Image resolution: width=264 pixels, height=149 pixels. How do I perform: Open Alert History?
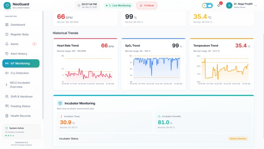click(x=21, y=54)
